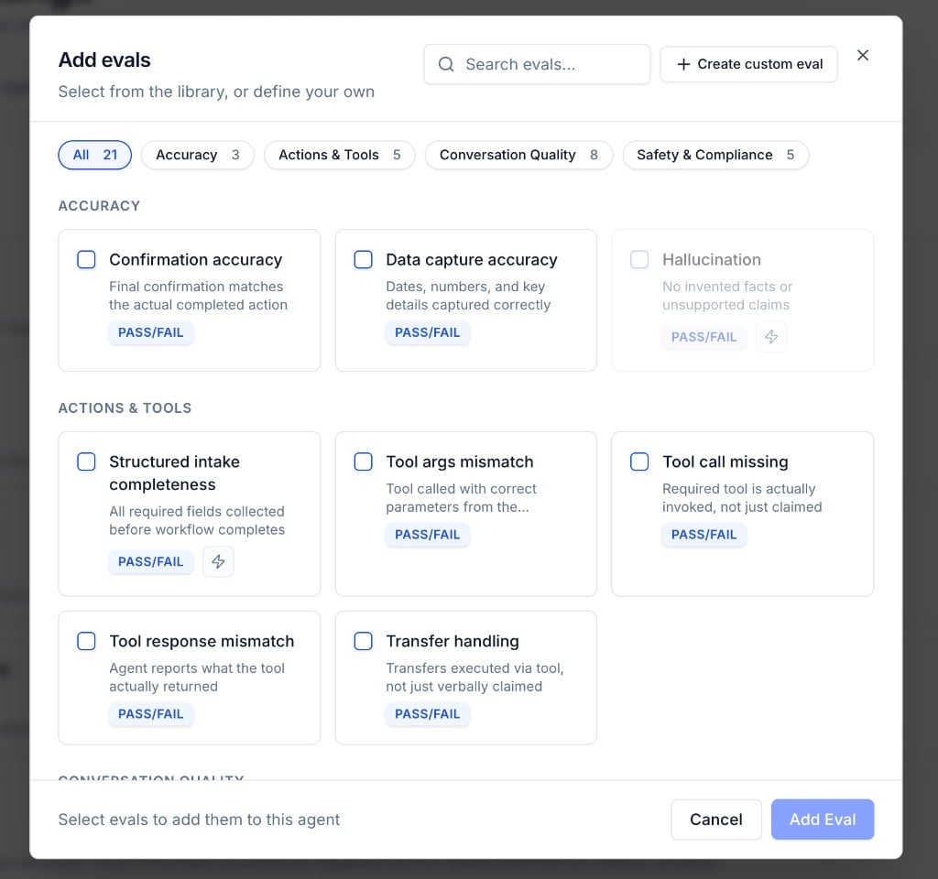This screenshot has width=938, height=879.
Task: Switch to Actions & Tools filter
Action: [x=339, y=155]
